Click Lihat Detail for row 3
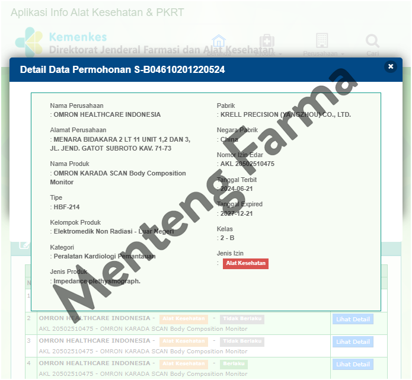Viewport: 412px width, 380px height. coord(353,341)
